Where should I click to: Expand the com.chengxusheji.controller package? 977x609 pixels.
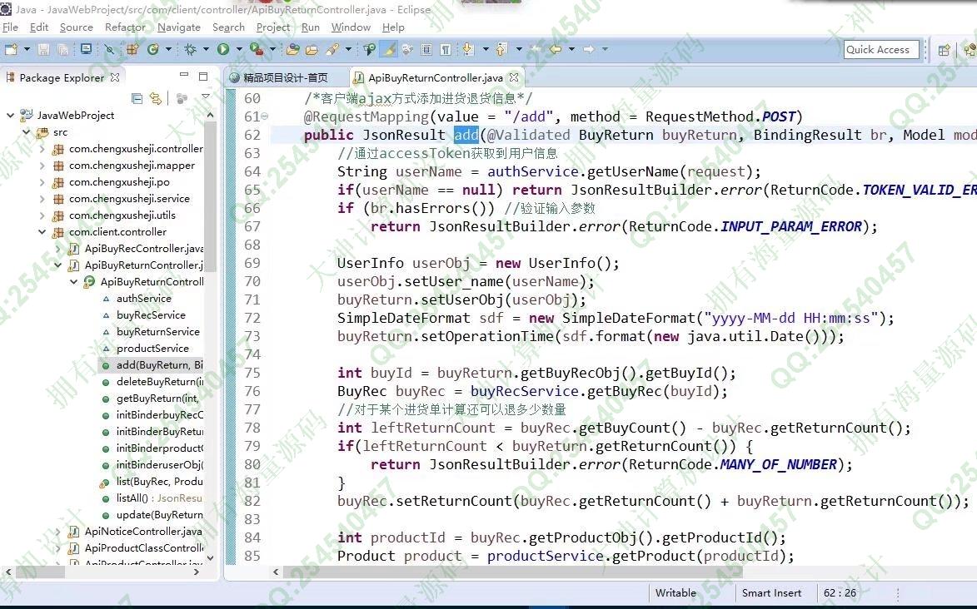42,149
